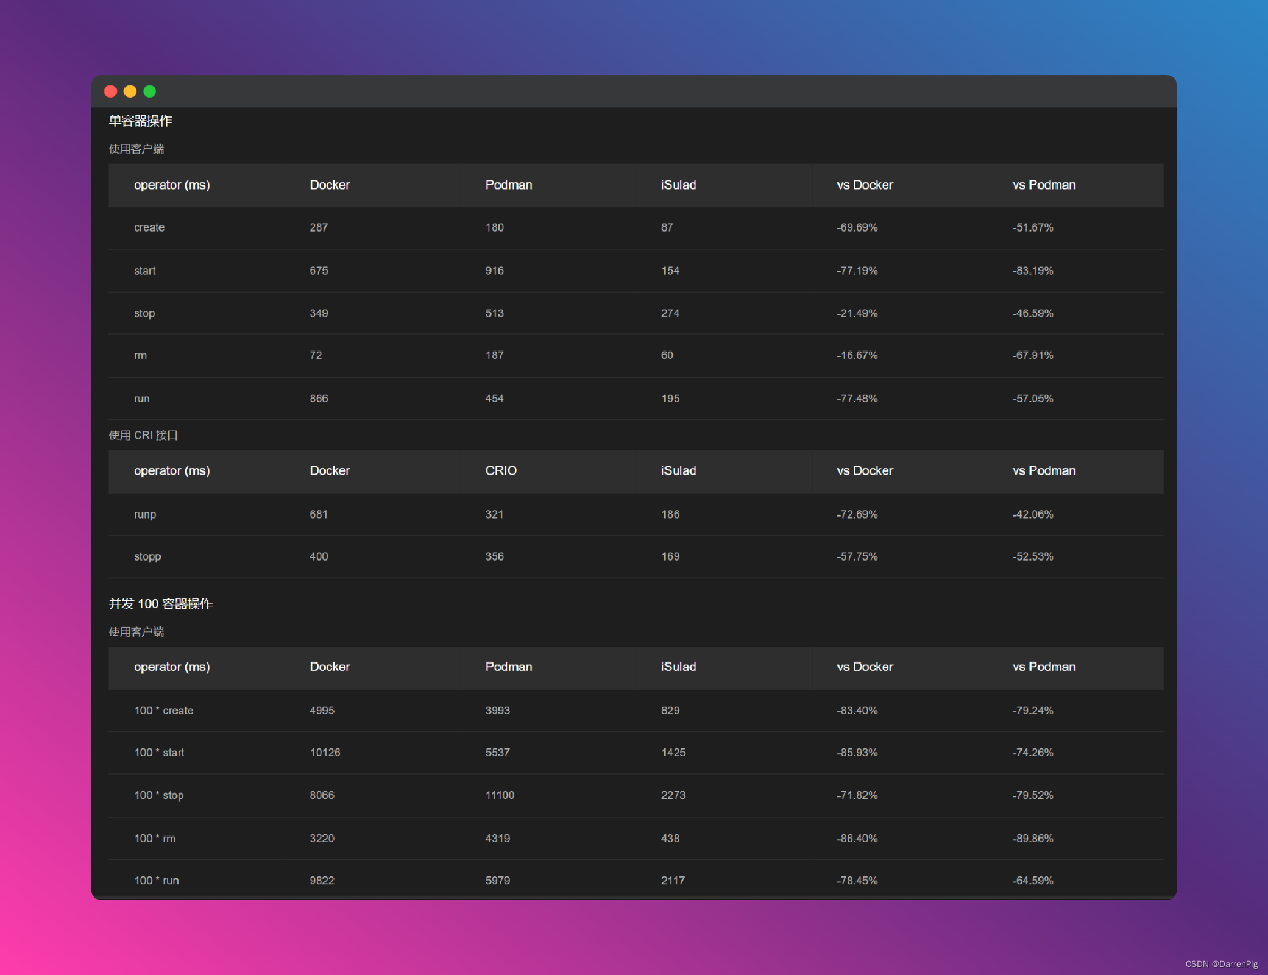Click the iSulad value 2273
This screenshot has height=975, width=1268.
pos(673,795)
